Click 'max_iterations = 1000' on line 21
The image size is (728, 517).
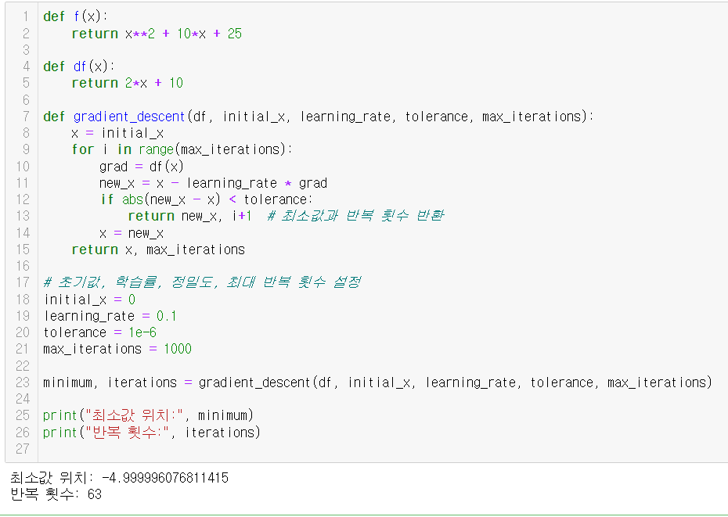click(x=117, y=349)
